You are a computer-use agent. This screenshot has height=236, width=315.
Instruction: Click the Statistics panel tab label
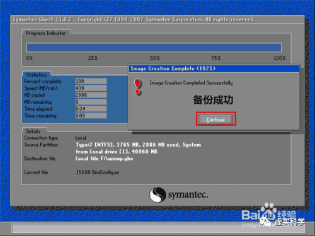(37, 75)
